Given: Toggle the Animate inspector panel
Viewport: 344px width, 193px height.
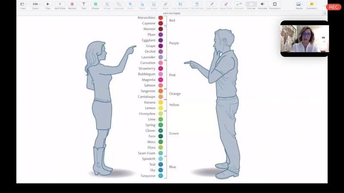Looking at the screenshot, I should coord(262,4).
